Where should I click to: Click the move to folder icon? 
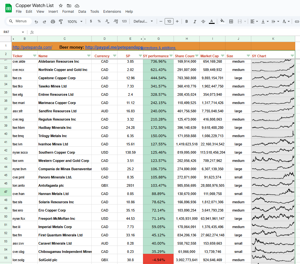(x=69, y=6)
